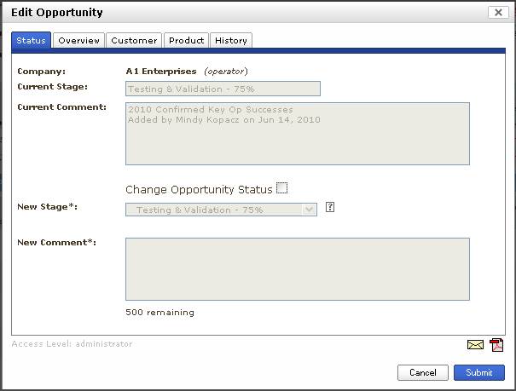Click the 500 remaining character counter
The image size is (516, 391).
tap(159, 313)
